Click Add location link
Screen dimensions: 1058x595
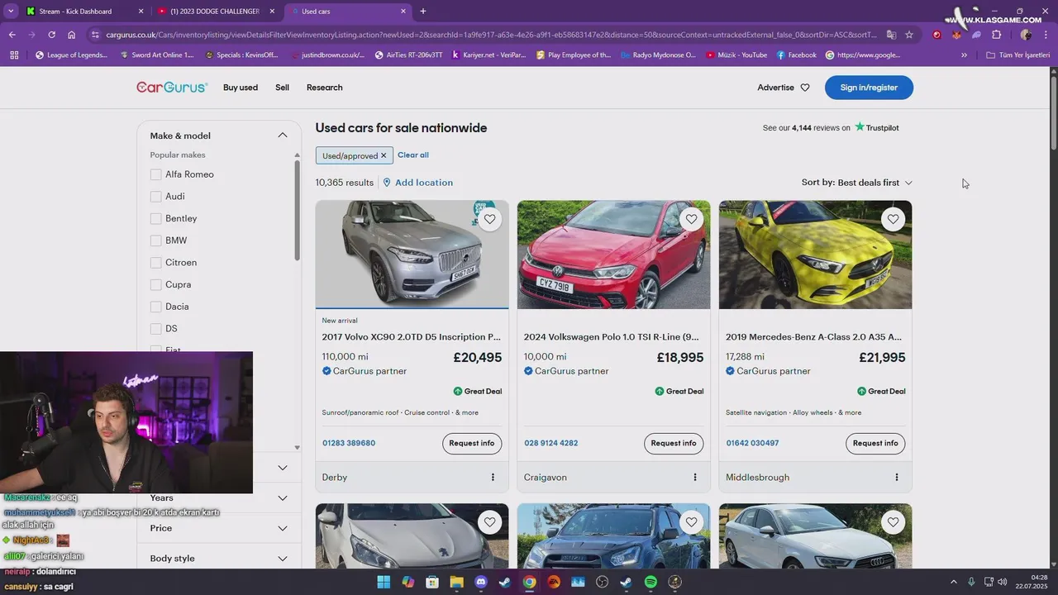(417, 183)
